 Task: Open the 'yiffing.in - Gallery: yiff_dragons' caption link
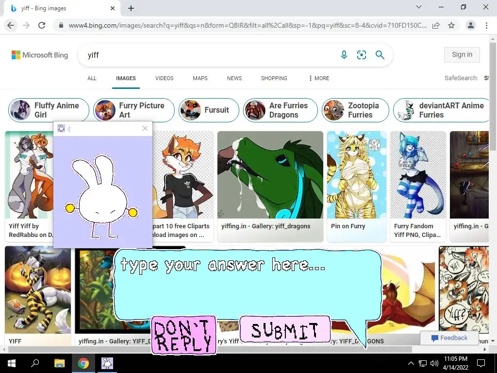pyautogui.click(x=265, y=226)
